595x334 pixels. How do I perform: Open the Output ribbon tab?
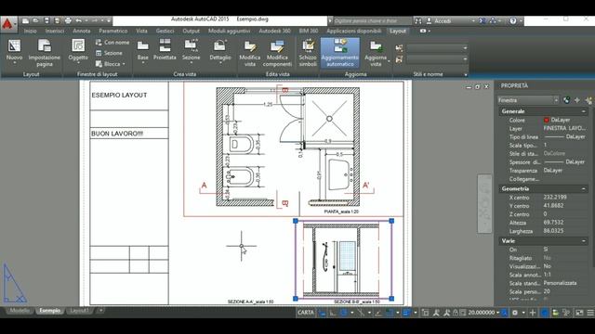coord(191,31)
